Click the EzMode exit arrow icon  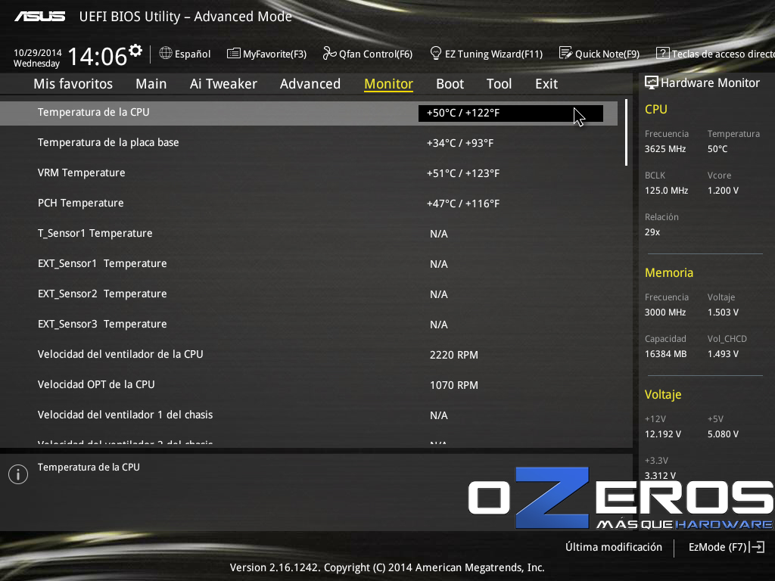tap(757, 547)
